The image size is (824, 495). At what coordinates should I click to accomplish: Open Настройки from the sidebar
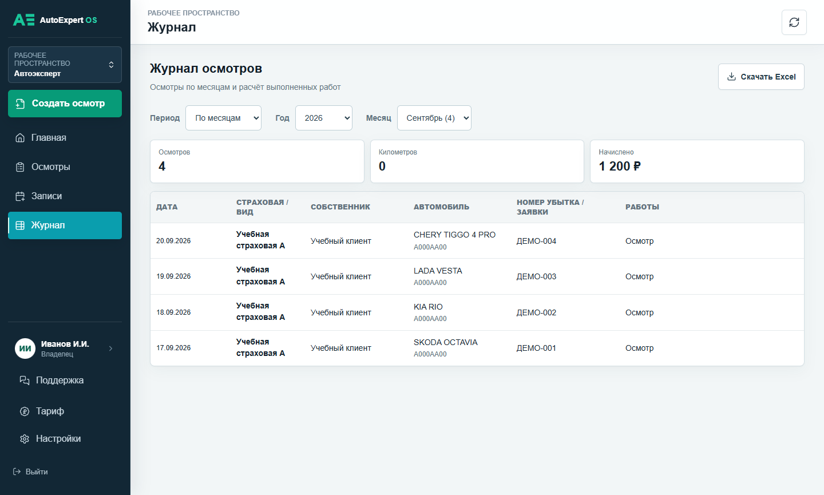tap(65, 439)
